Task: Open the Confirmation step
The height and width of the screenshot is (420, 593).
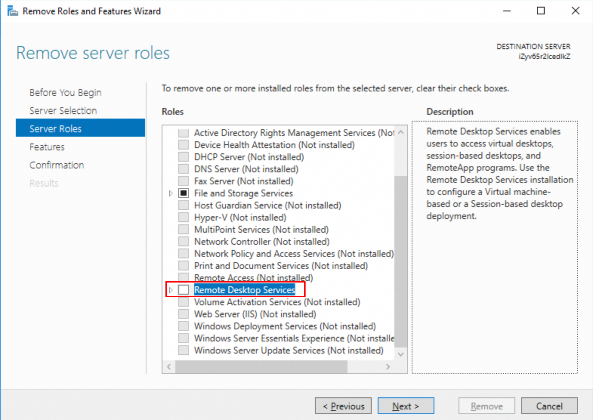Action: click(x=57, y=165)
